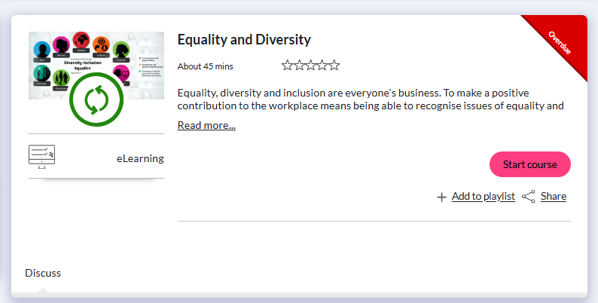Expand the description with Read more
Viewport: 598px width, 303px height.
(206, 125)
